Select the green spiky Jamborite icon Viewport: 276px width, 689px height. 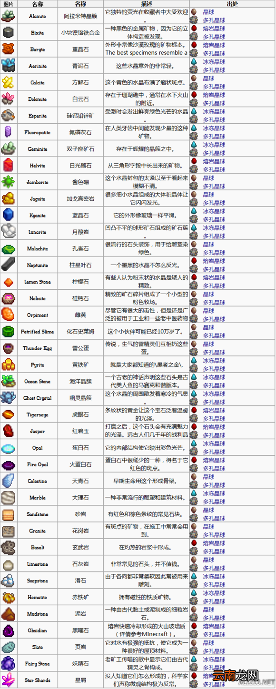[x=8, y=182]
